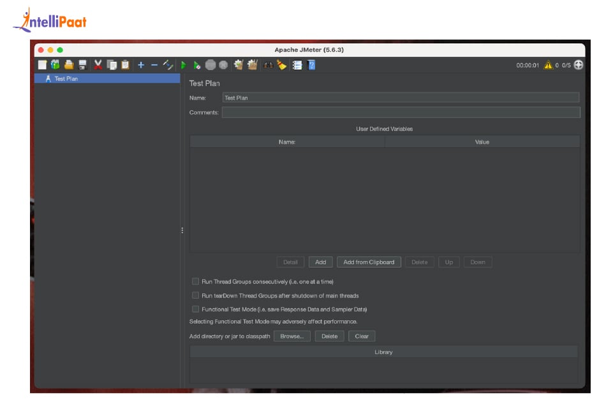
Task: Click the classpath Clear button
Action: click(x=362, y=336)
